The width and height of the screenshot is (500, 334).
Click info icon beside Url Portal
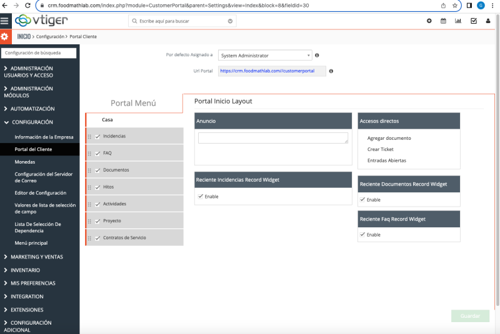click(331, 71)
